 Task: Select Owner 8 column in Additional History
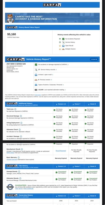(92, 104)
